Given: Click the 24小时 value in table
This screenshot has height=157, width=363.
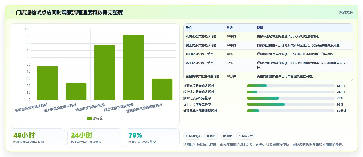Looking at the screenshot, I should point(231,45).
